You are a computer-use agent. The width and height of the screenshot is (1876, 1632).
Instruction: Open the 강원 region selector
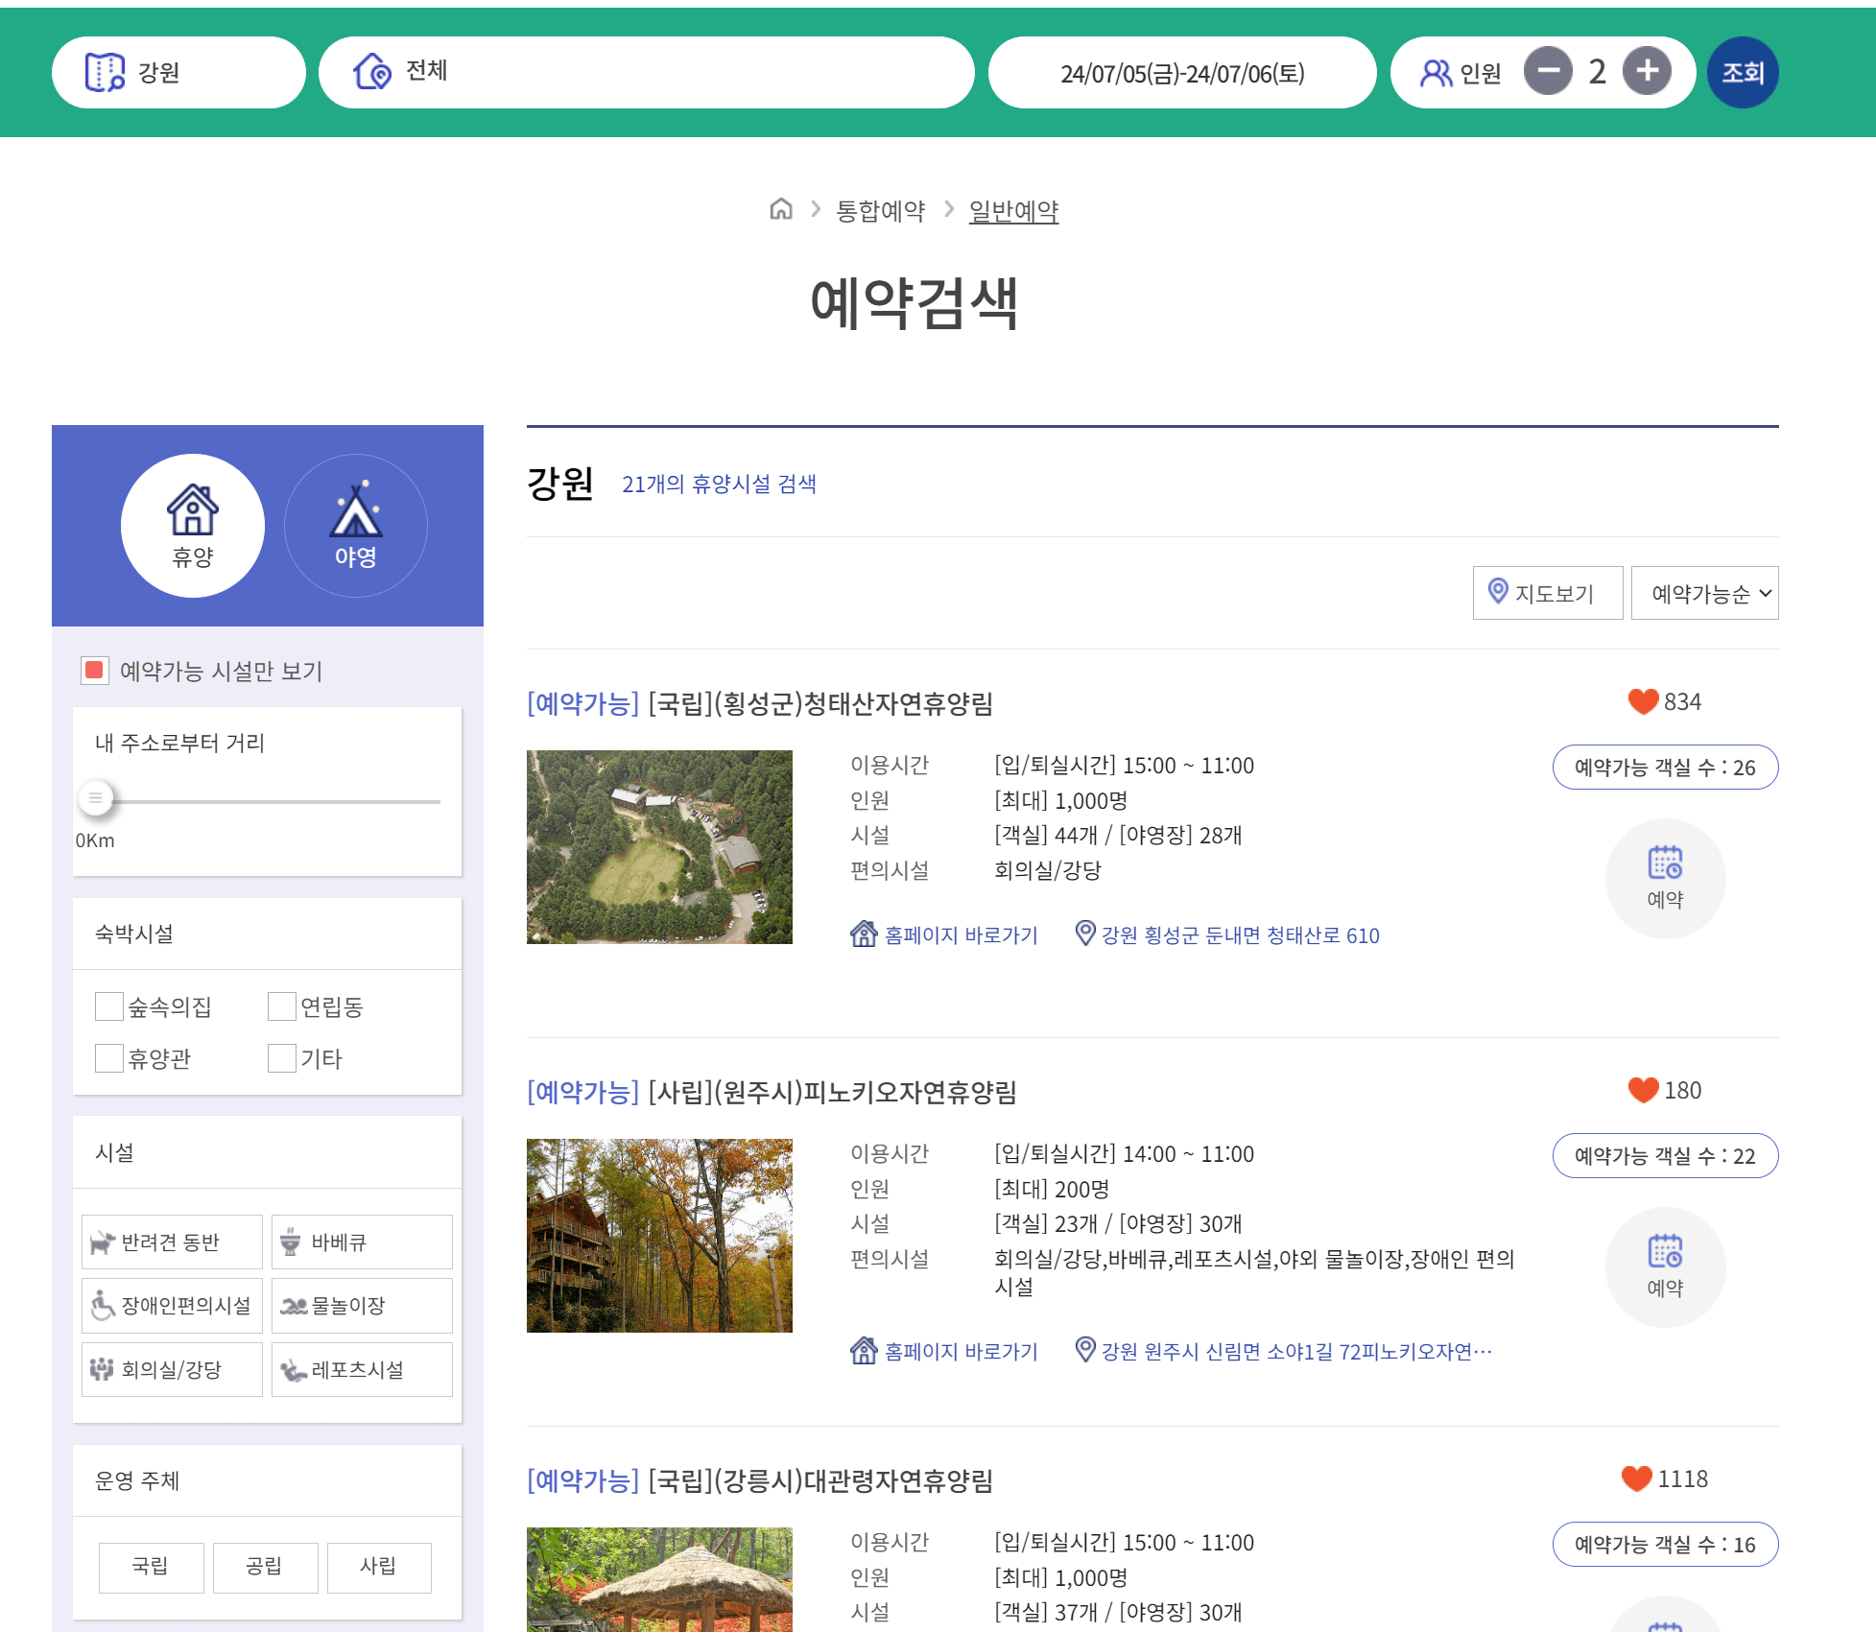coord(178,73)
